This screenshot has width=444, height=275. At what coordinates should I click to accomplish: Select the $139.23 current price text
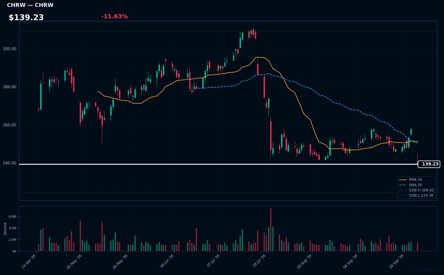click(x=26, y=17)
